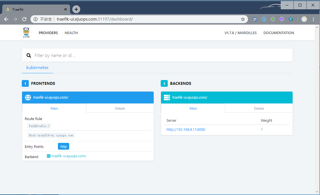
Task: Click the backend header traefik-ui.ejuops.com/
Action: 190,97
